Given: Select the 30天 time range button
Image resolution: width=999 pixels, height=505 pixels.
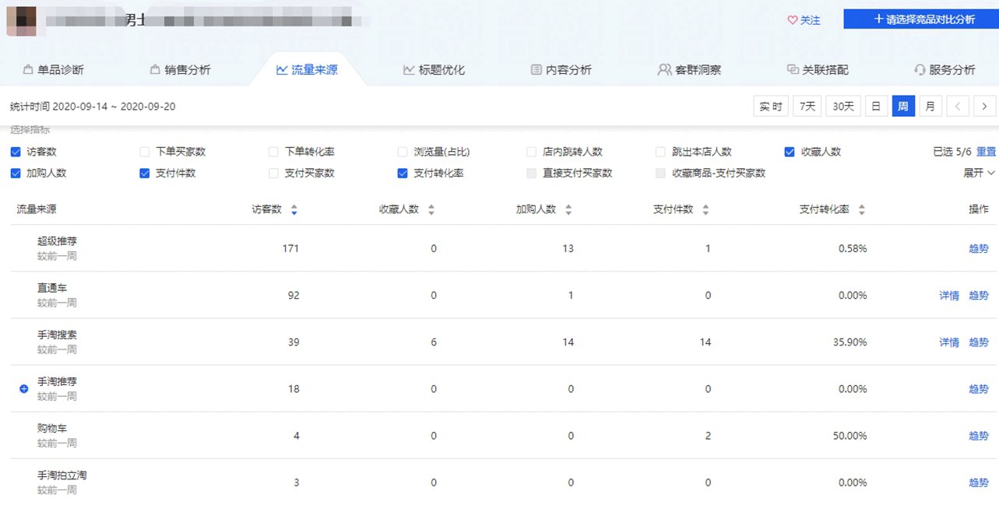Looking at the screenshot, I should (843, 107).
